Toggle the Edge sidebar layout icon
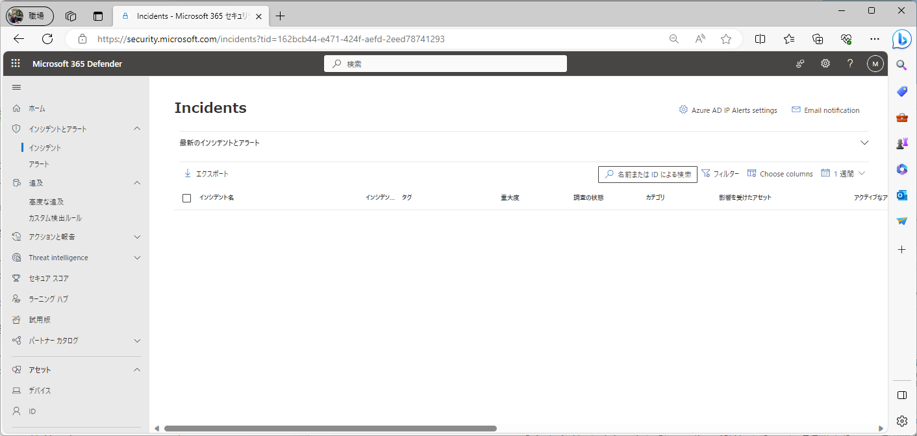The width and height of the screenshot is (917, 436). point(901,395)
